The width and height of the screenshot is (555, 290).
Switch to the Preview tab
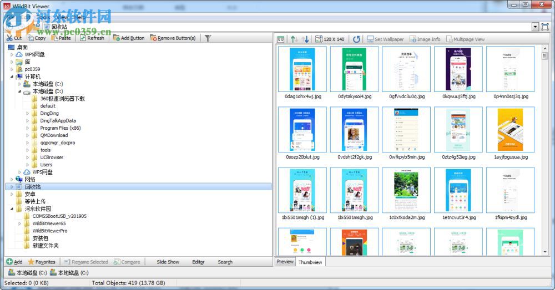[x=285, y=262]
